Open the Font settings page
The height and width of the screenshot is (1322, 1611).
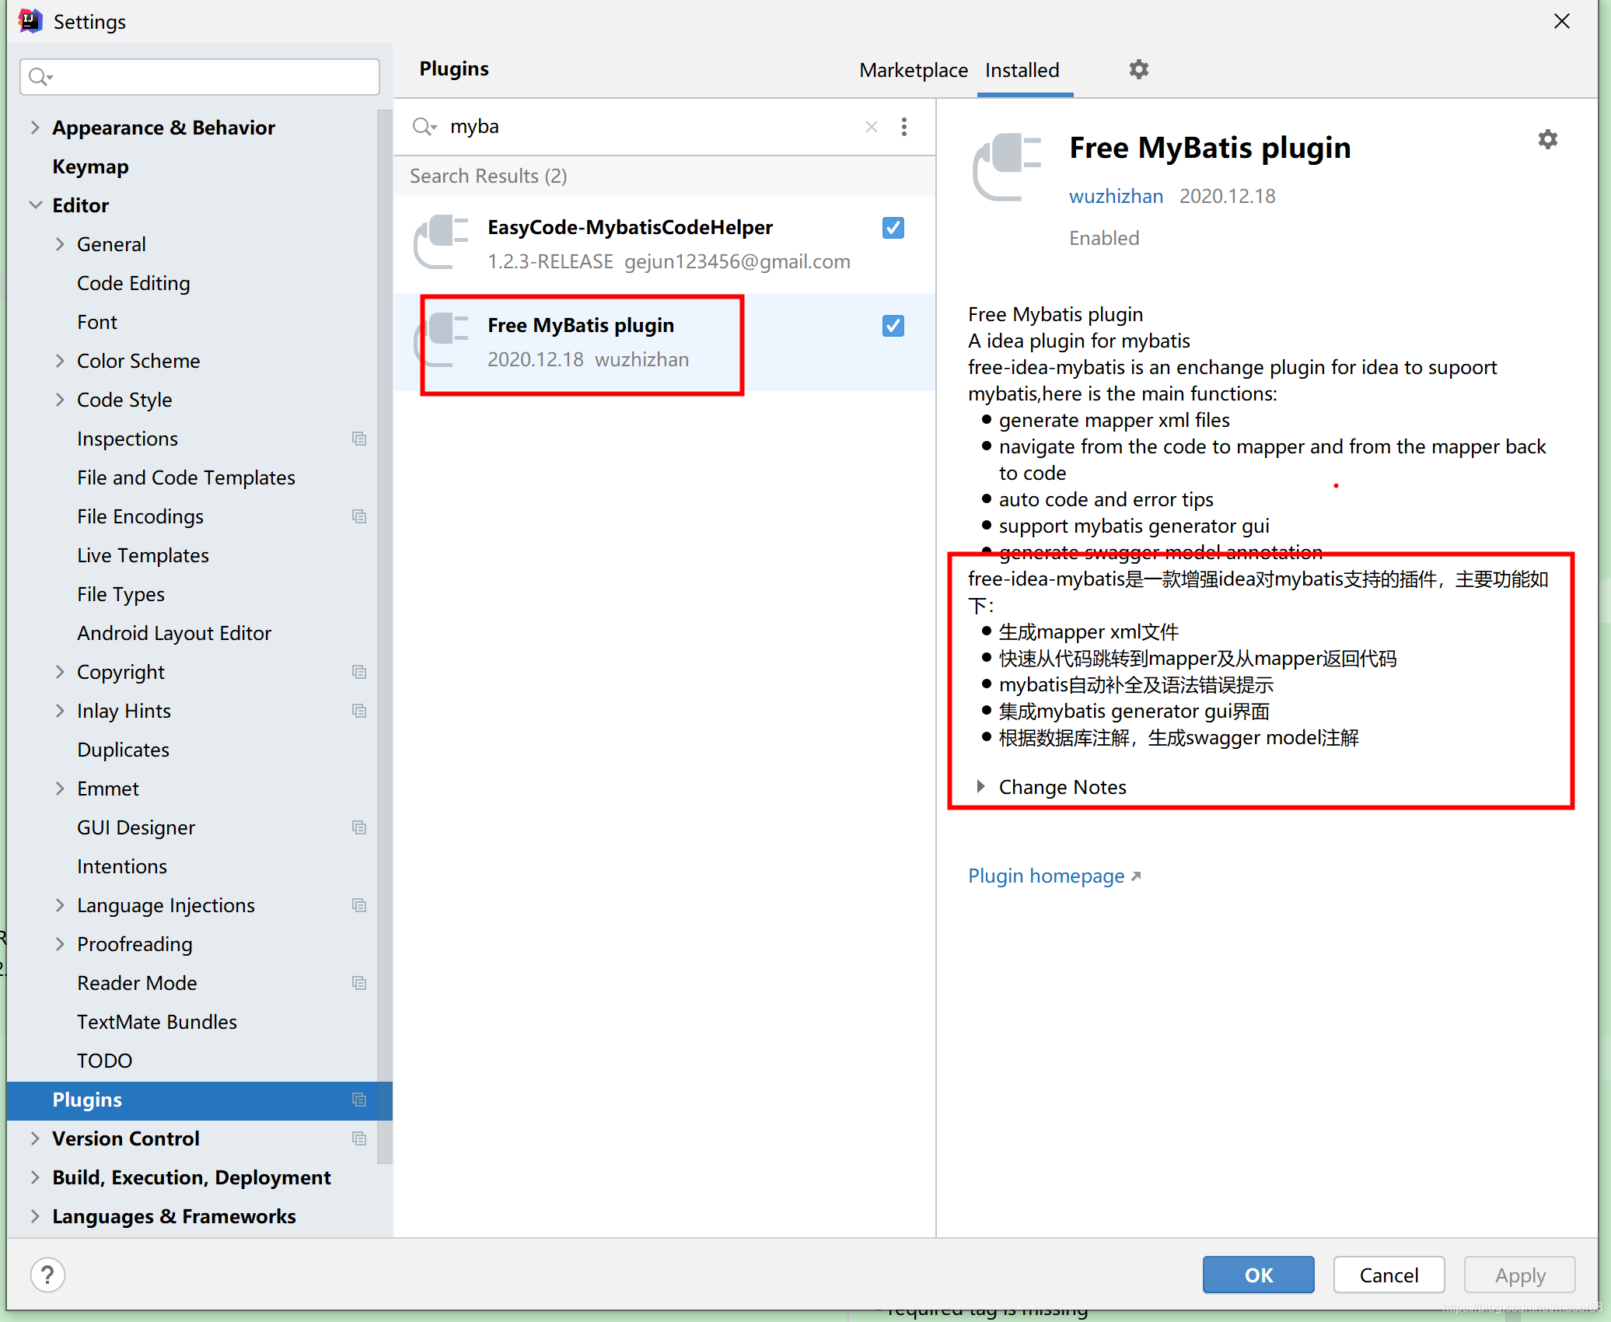click(x=96, y=322)
